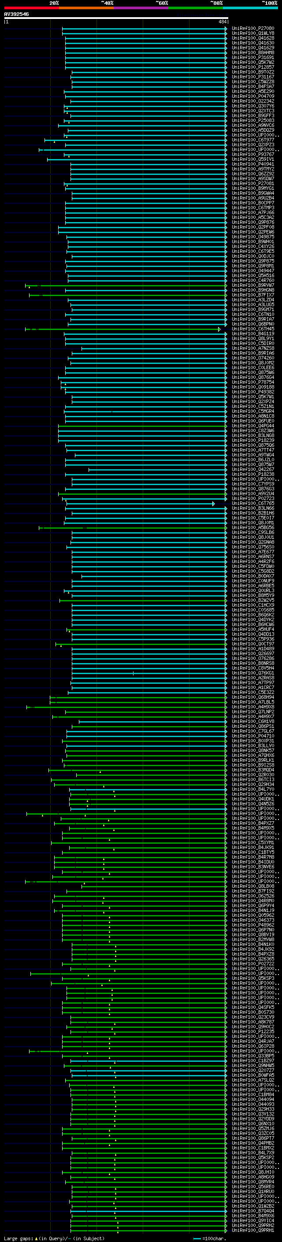Image resolution: width=282 pixels, height=1242 pixels.
Task: Select hit label UniRef100_A9NVC6
Action: 252,126
